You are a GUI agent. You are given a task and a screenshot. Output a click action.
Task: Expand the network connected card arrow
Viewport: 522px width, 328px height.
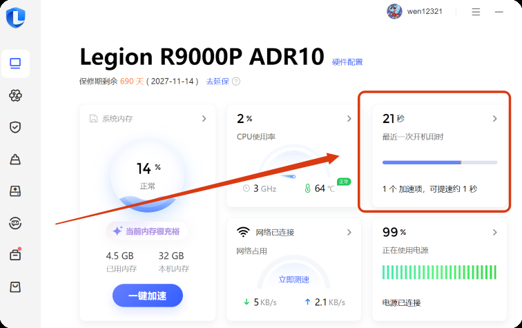click(349, 232)
